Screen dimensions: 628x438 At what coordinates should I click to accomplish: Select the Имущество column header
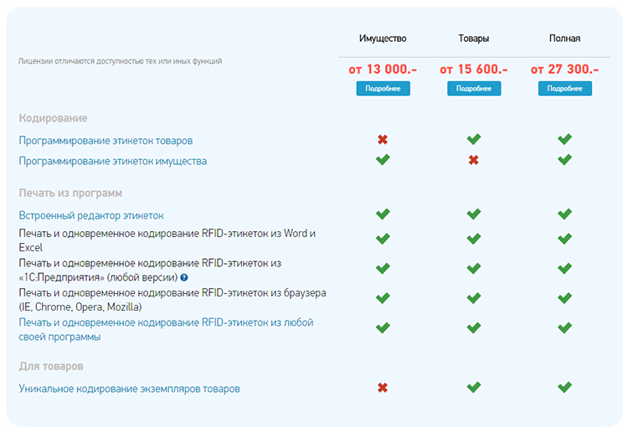383,39
